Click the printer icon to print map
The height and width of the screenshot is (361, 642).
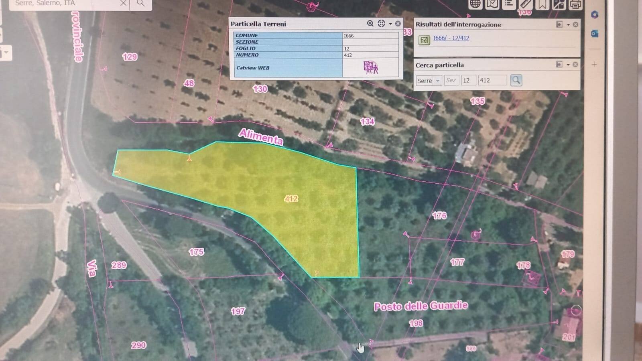coord(575,4)
